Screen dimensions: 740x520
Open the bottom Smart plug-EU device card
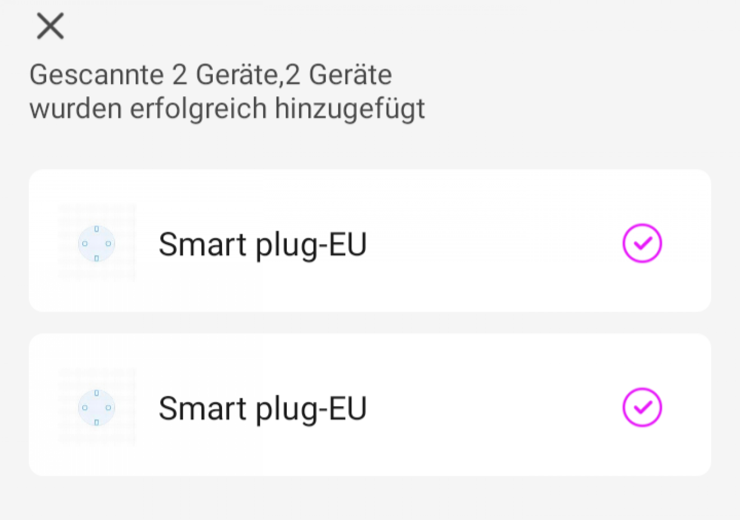(x=370, y=404)
